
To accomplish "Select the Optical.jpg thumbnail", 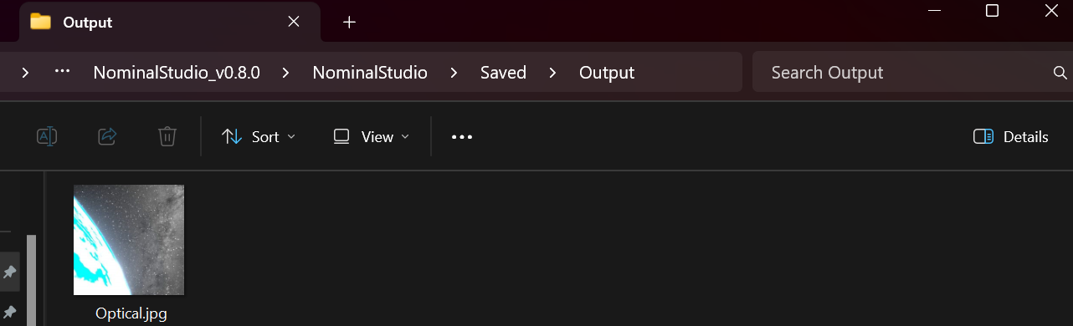I will [129, 240].
